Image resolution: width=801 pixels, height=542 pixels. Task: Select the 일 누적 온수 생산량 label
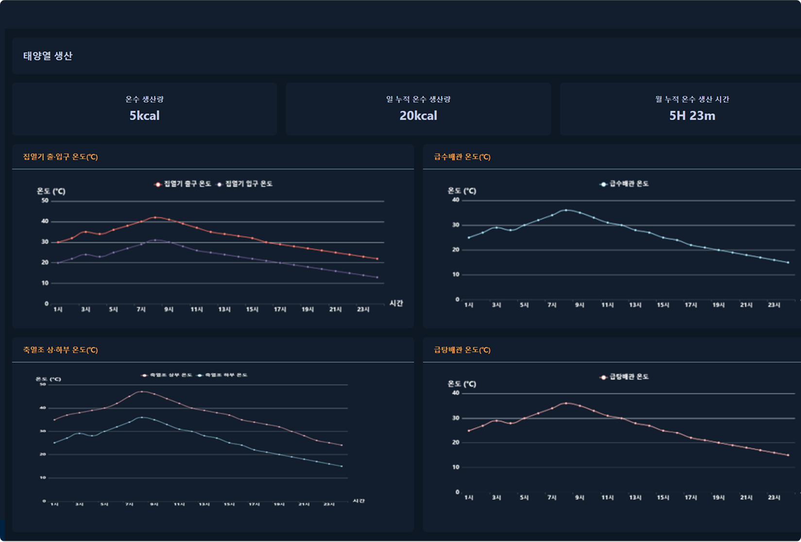[418, 99]
